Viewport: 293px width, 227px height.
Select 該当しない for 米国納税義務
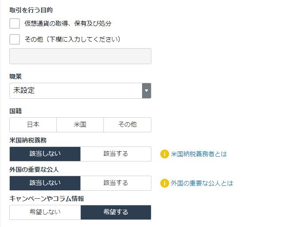(x=45, y=154)
